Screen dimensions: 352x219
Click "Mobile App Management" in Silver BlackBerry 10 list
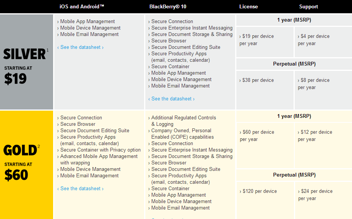click(x=179, y=73)
